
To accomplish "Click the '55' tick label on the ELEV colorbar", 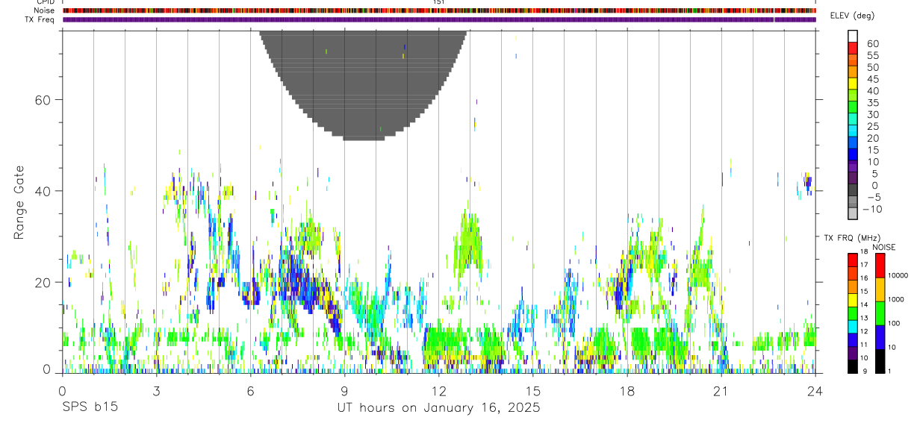I will click(872, 55).
